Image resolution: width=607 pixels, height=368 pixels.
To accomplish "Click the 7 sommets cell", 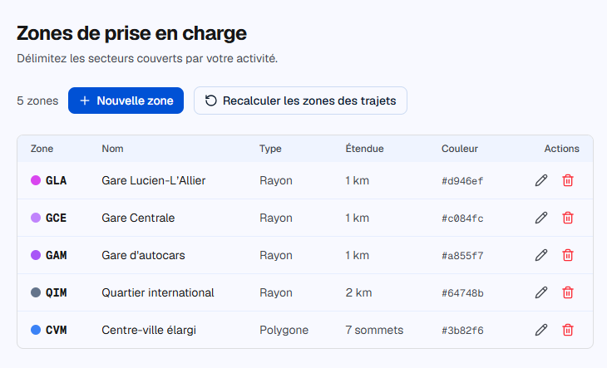I will (374, 330).
